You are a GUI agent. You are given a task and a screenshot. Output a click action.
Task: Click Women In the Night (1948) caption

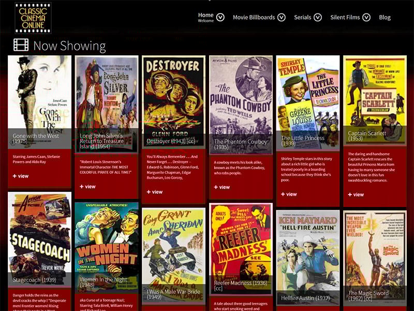103,282
